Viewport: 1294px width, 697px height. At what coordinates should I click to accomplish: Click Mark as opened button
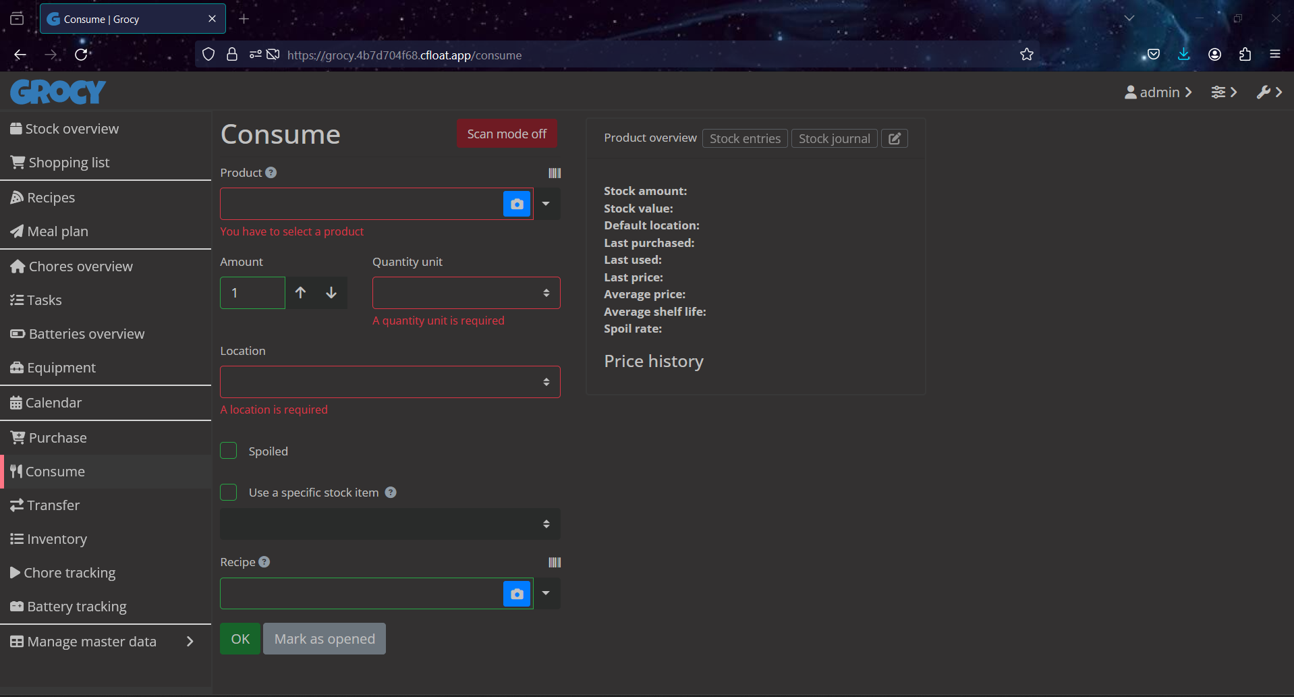[325, 639]
